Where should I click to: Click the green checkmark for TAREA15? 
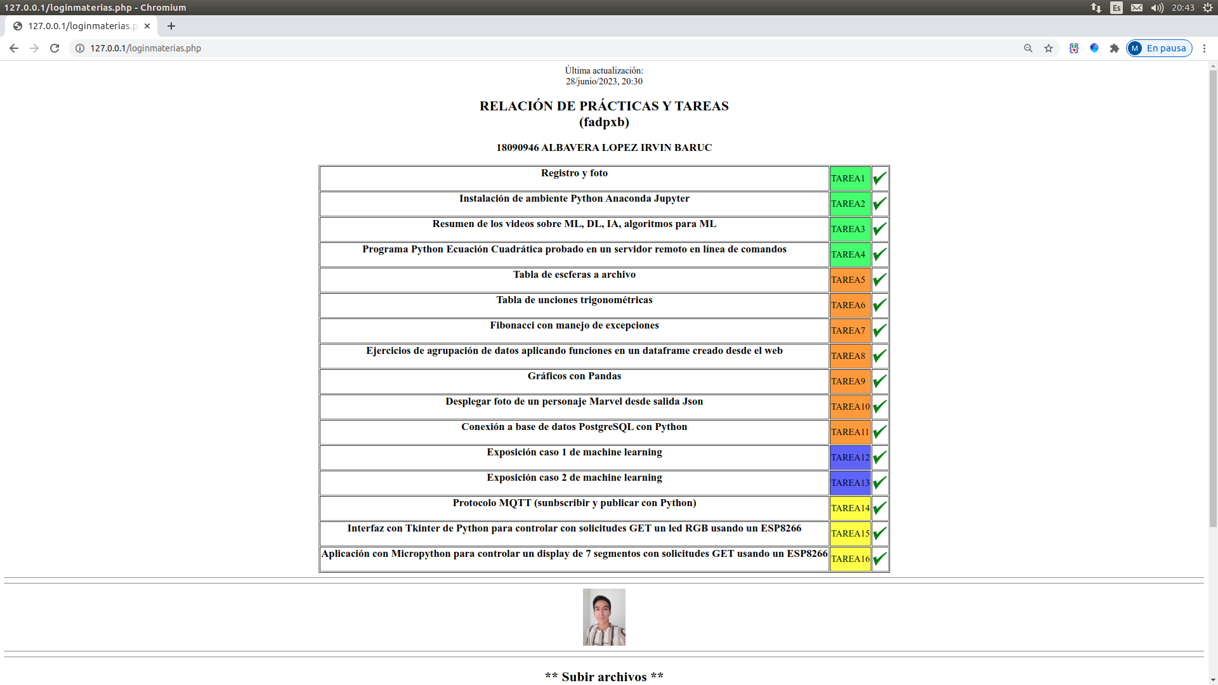coord(880,533)
